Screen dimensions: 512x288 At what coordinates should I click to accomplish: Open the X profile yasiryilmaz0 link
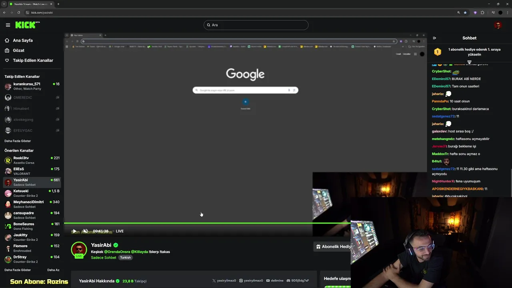click(x=224, y=281)
